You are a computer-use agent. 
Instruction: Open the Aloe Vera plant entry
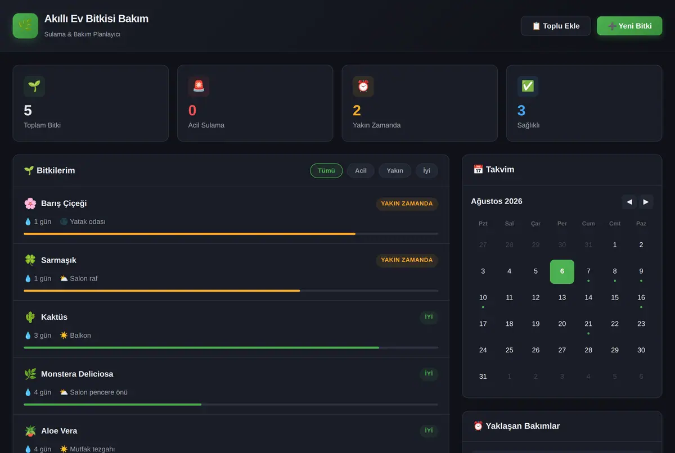[231, 434]
